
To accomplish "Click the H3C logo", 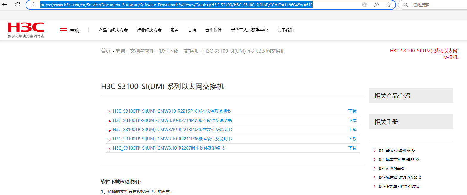I will (x=26, y=30).
